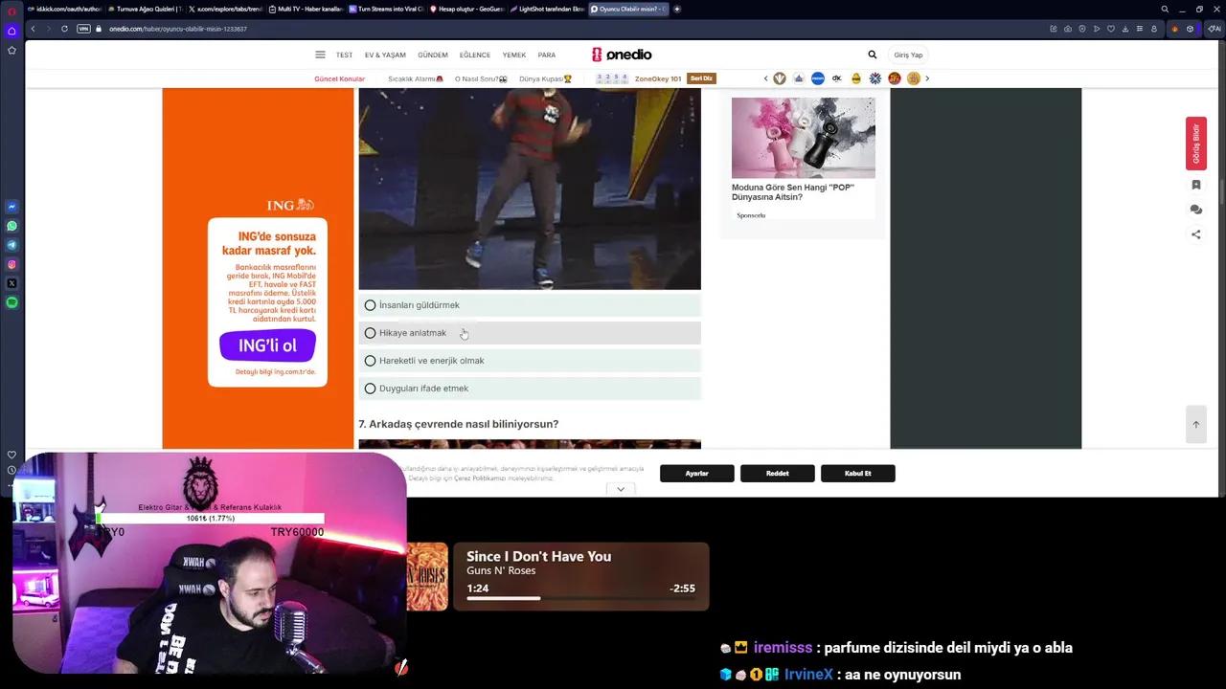Image resolution: width=1226 pixels, height=689 pixels.
Task: Open the sponsored POP quiz thumbnail
Action: 804,138
